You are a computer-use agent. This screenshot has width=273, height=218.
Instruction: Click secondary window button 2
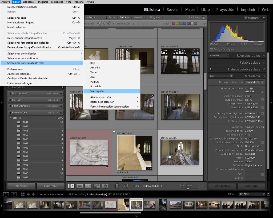[x=14, y=194]
